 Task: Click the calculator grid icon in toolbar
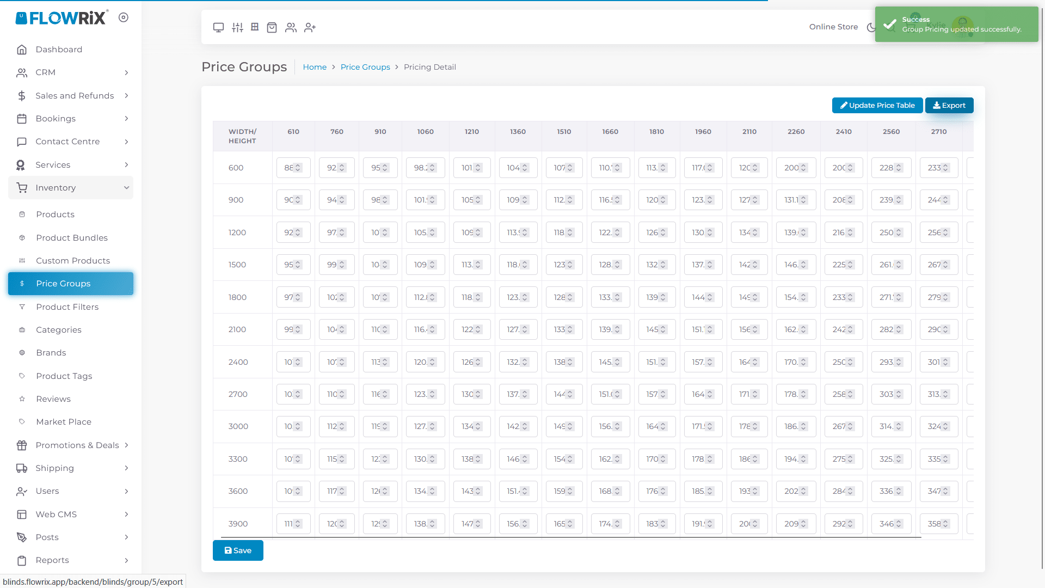(255, 27)
